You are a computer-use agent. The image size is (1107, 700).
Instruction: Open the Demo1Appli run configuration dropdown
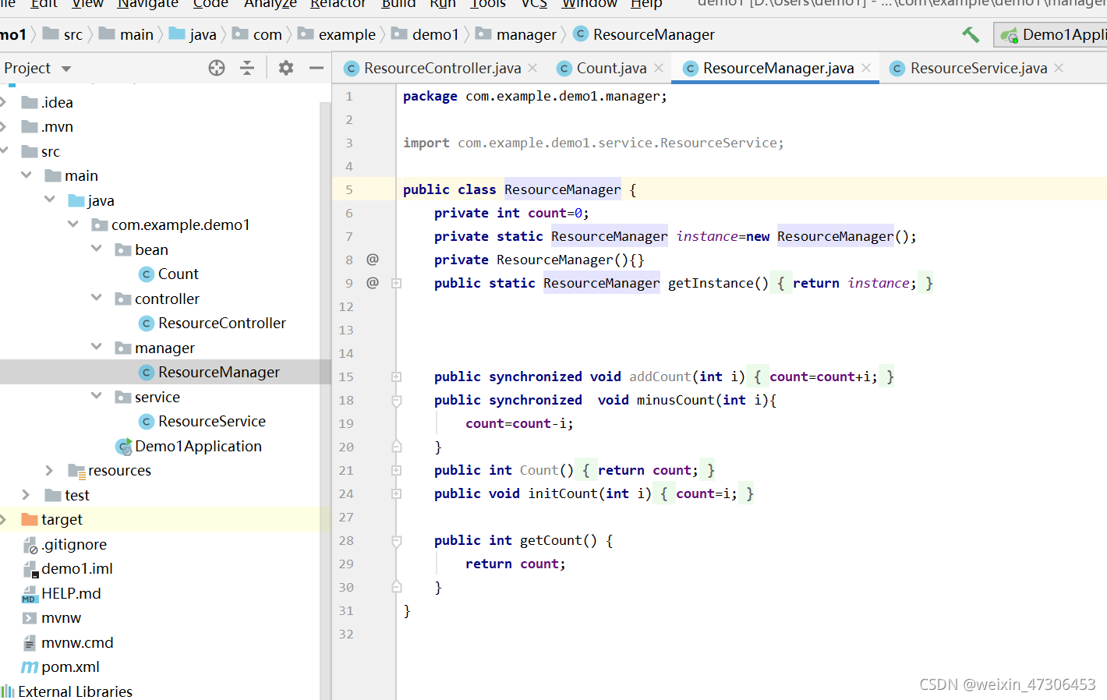coord(1052,34)
